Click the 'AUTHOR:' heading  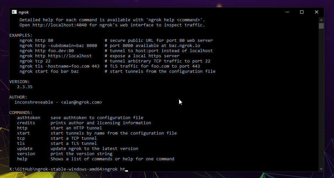click(18, 97)
